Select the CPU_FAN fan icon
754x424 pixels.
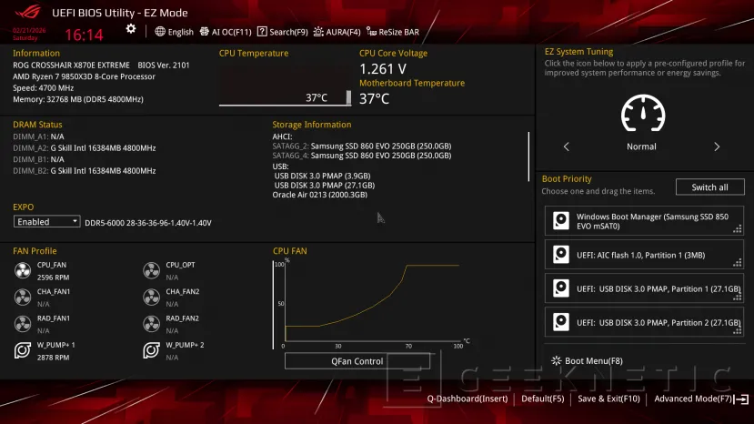pos(23,271)
